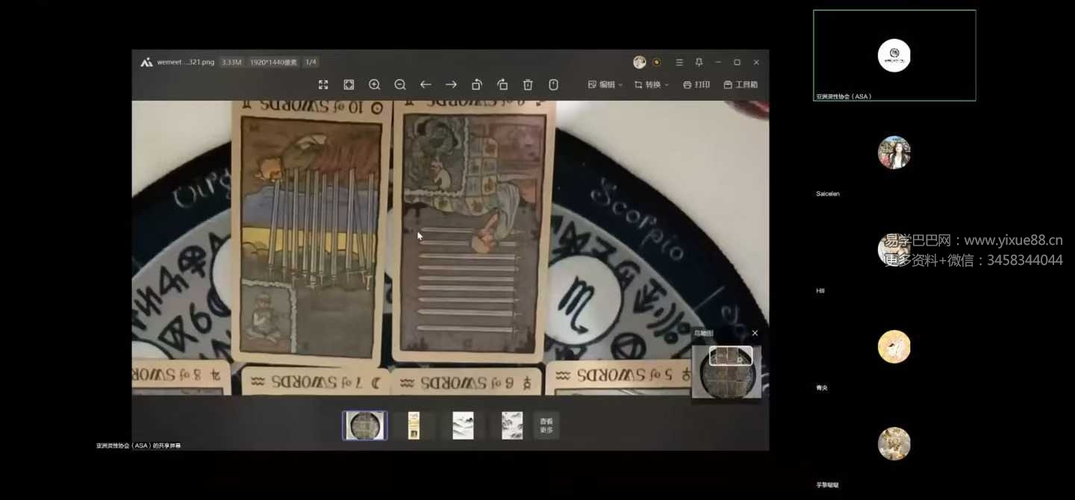The height and width of the screenshot is (500, 1075).
Task: Click the fullscreen view icon
Action: point(323,85)
